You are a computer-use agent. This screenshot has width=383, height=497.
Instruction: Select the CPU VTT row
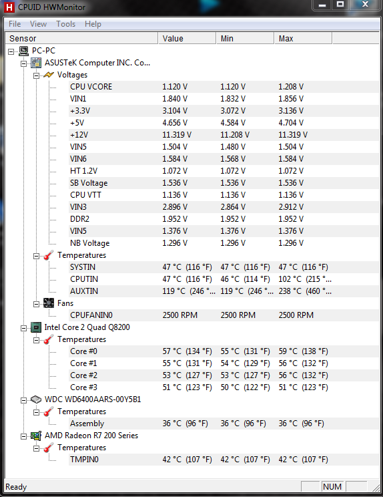pyautogui.click(x=224, y=195)
